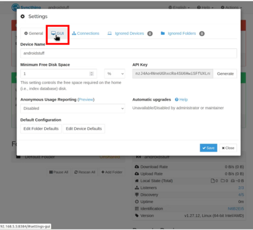The image size is (253, 230).
Task: Open the GUI settings tab
Action: tap(58, 33)
